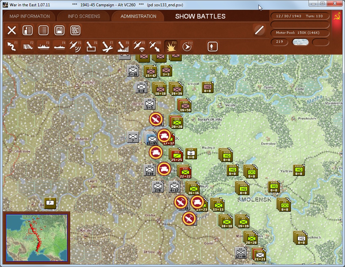Click the snowy weather indicator
This screenshot has height=267, width=345.
(300, 42)
